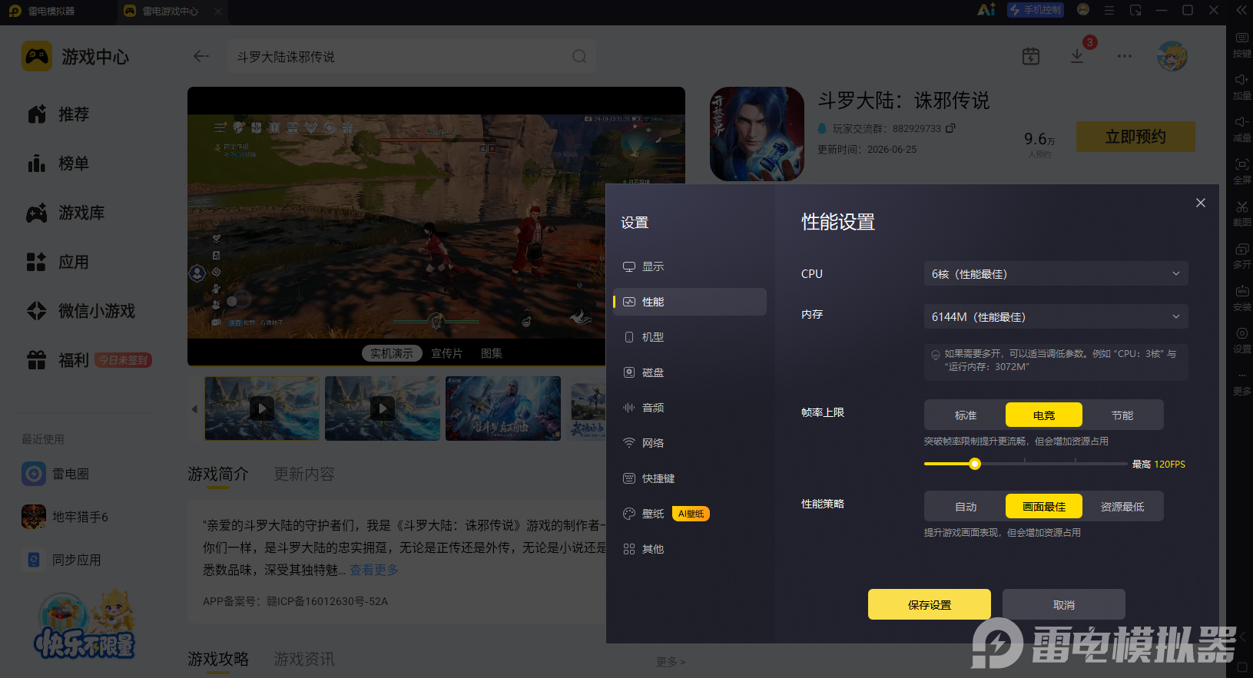
Task: Click the 安装 APK install icon
Action: point(1241,298)
